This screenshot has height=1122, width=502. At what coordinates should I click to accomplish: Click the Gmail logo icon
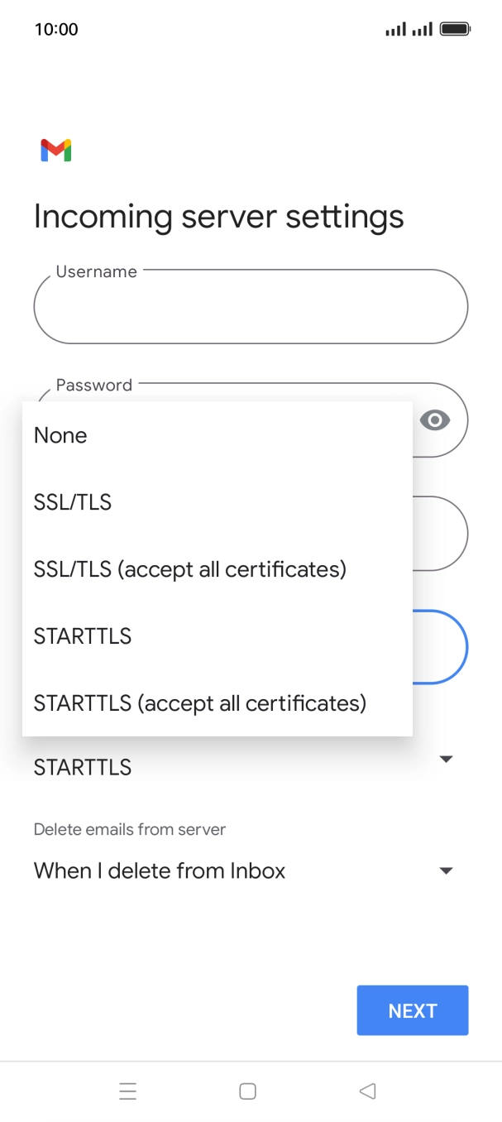(55, 151)
